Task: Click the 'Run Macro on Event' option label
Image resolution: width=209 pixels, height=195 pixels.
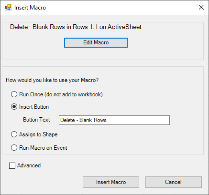Action: point(43,148)
